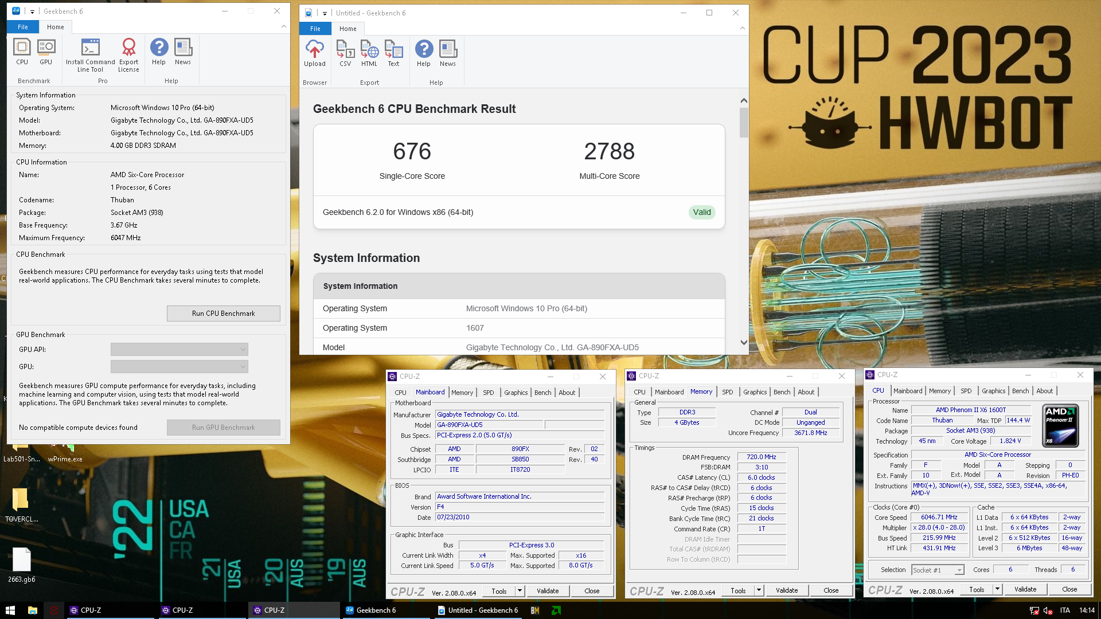This screenshot has width=1101, height=619.
Task: Open Socket #1 selection dropdown
Action: click(x=938, y=570)
